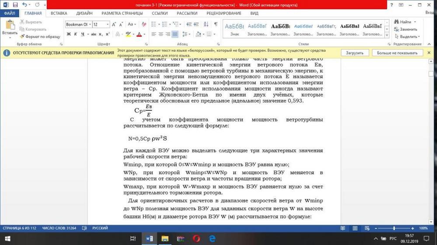
Task: Click the Format Painter (Формат по образцу) button
Action: (40, 37)
